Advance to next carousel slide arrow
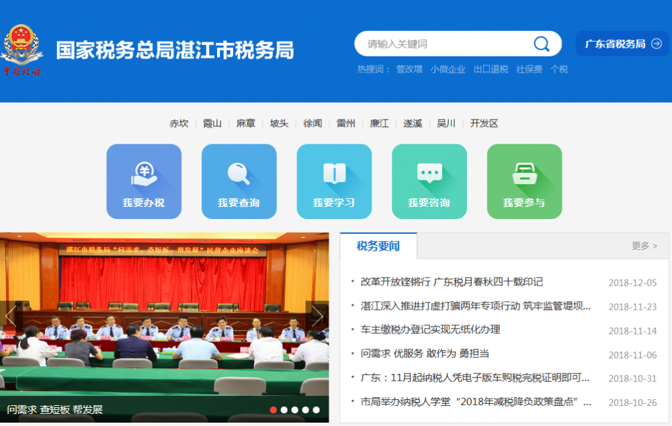This screenshot has height=426, width=672. tap(318, 316)
